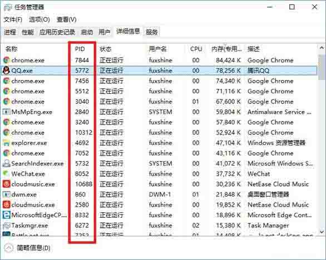Click the Microsoft Windows S... description
326x260 pixels.
tap(280, 163)
